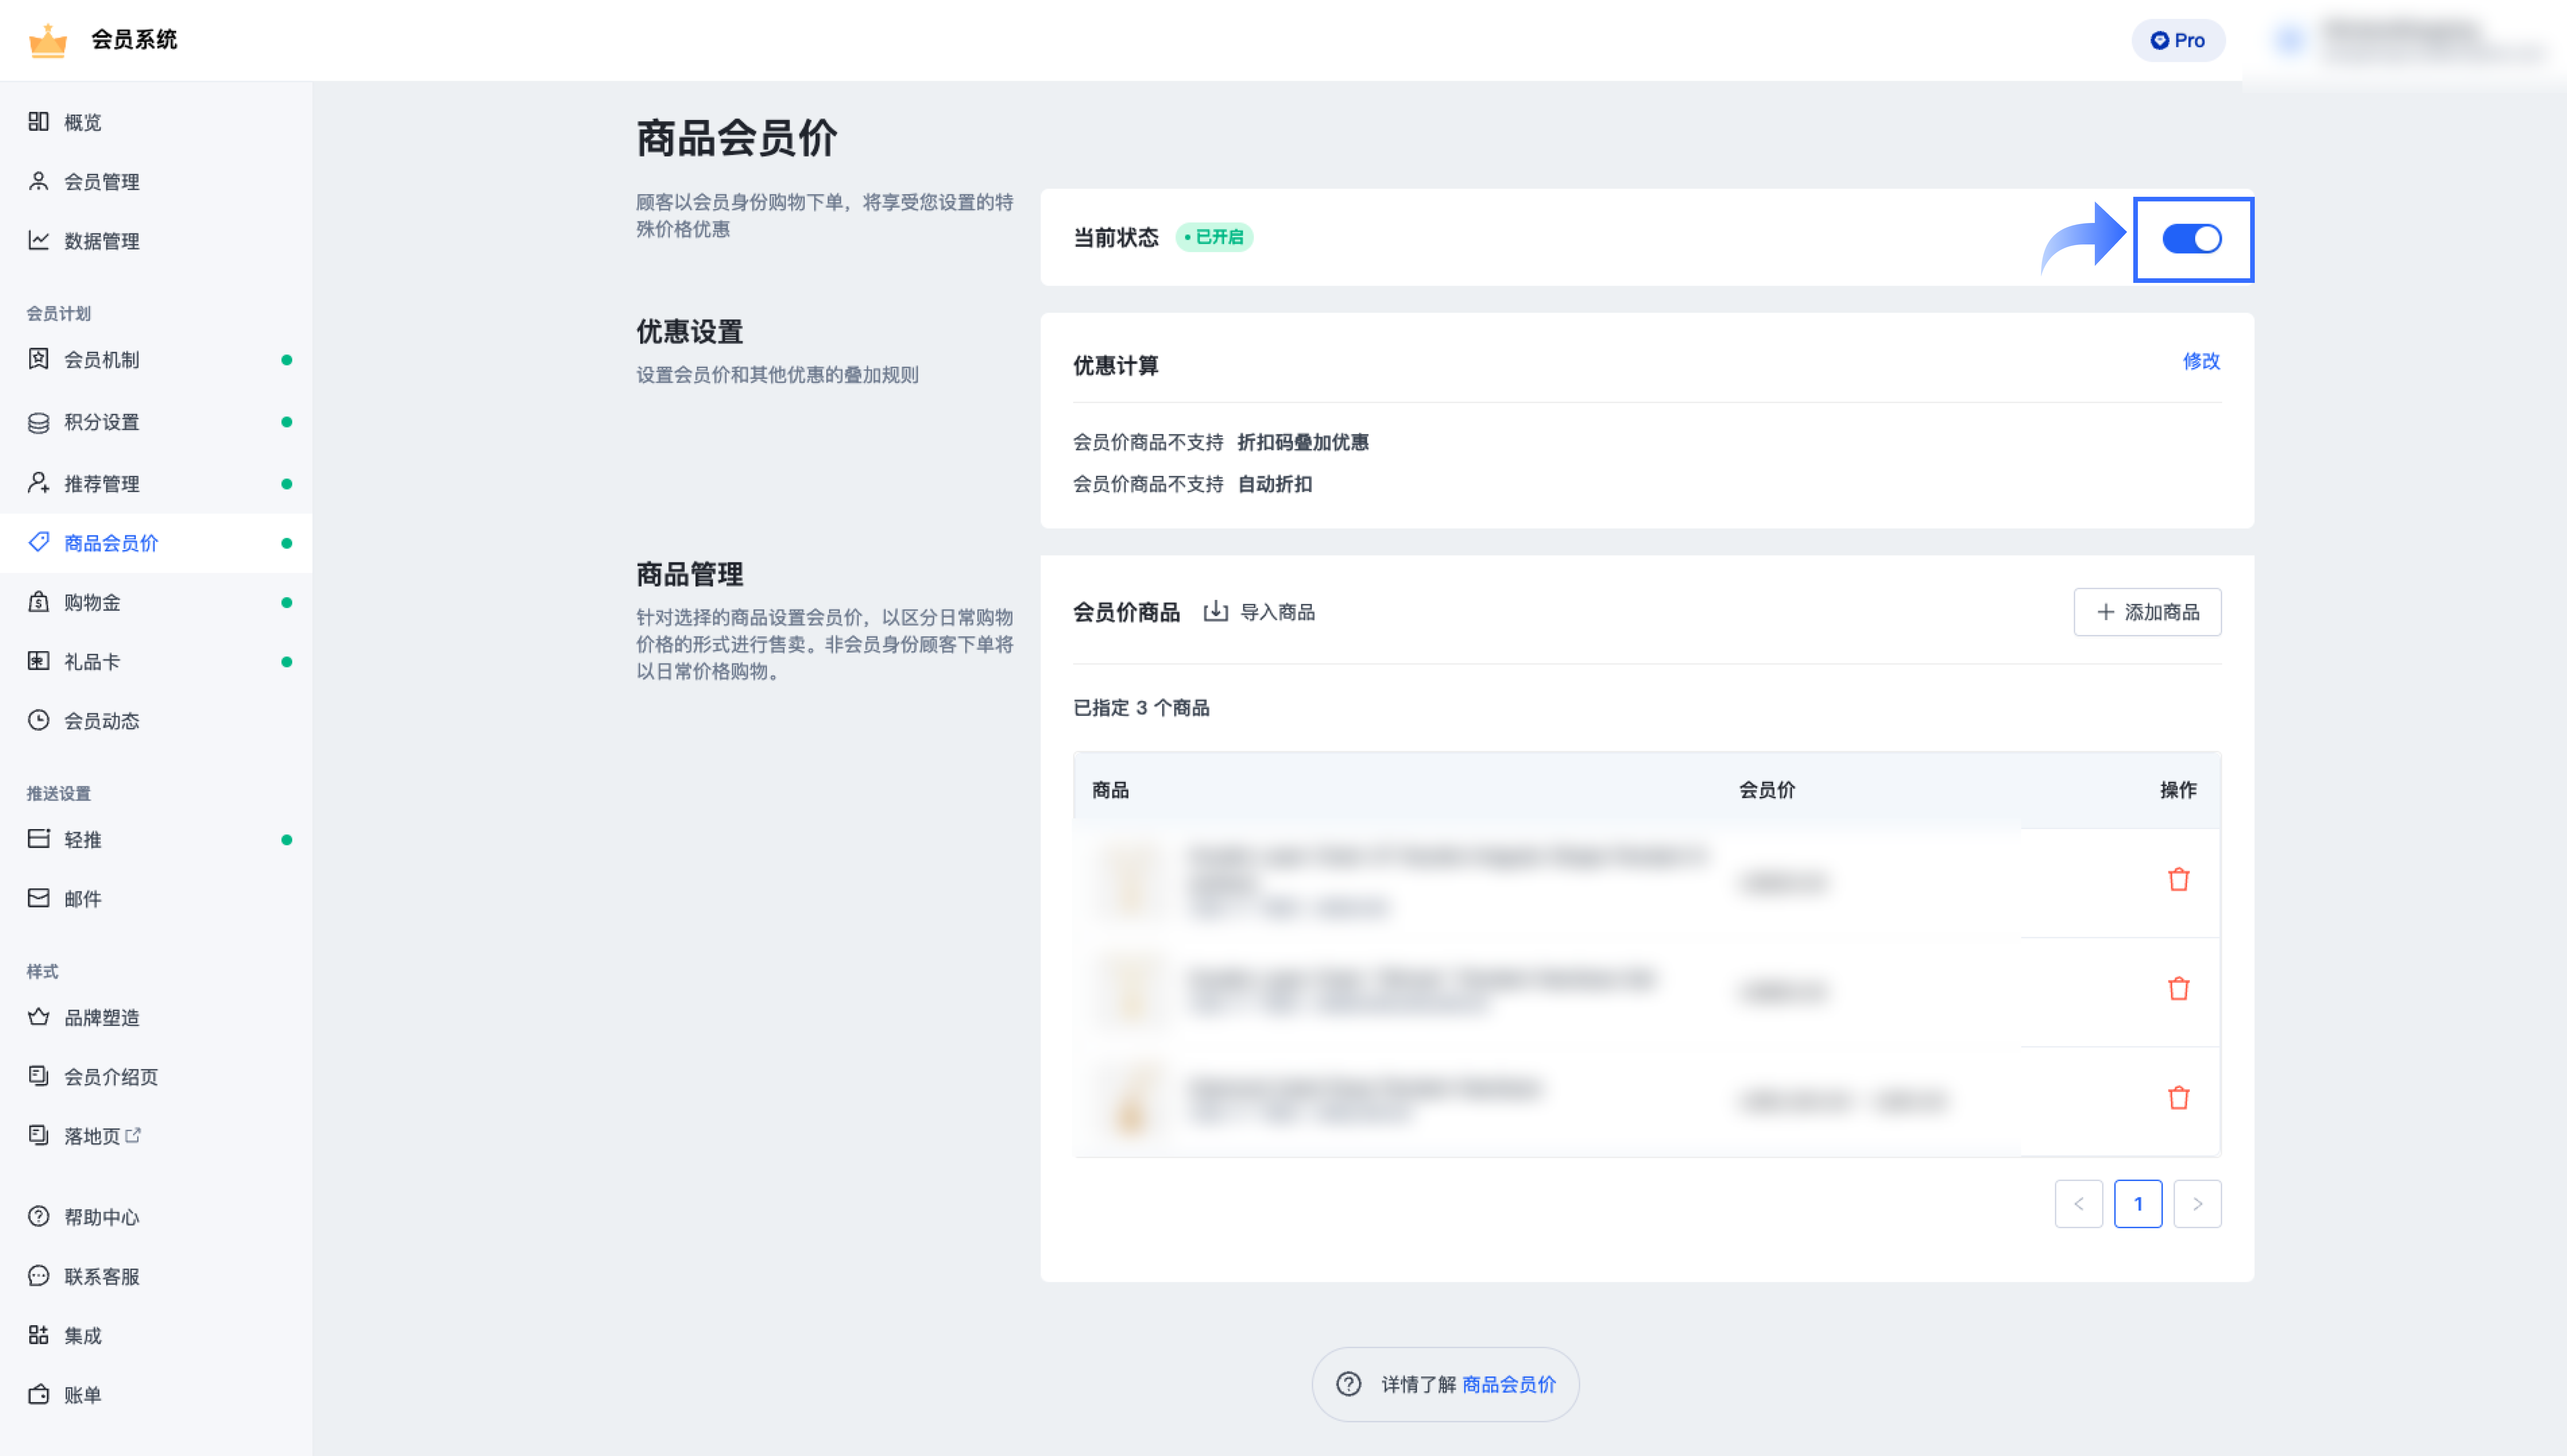
Task: Click the 数据管理 chart icon
Action: (38, 240)
